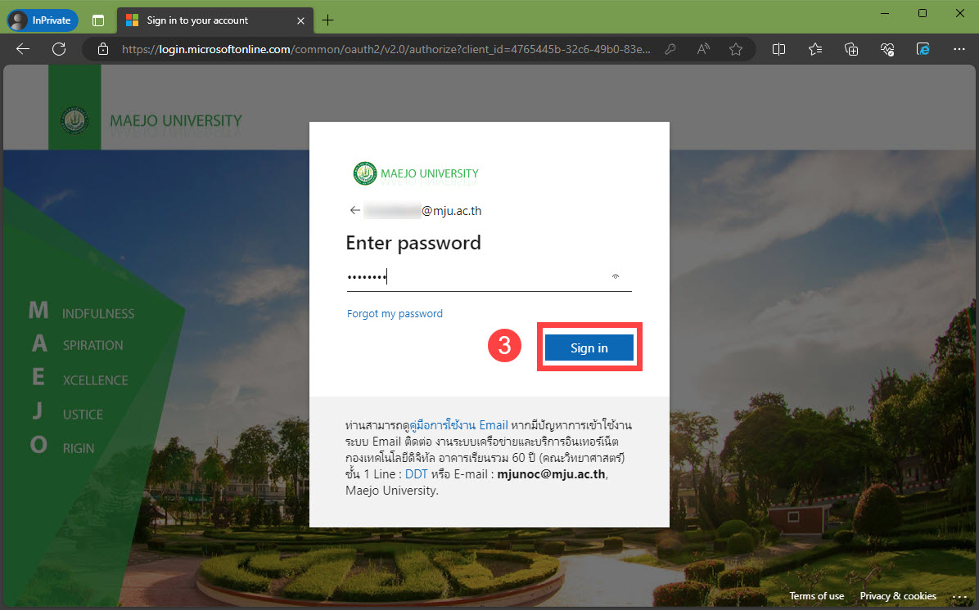This screenshot has width=979, height=610.
Task: Add page to favorites with star icon
Action: coord(736,49)
